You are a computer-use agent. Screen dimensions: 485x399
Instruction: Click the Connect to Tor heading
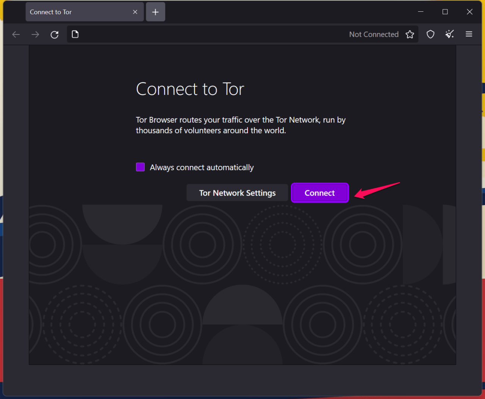189,89
